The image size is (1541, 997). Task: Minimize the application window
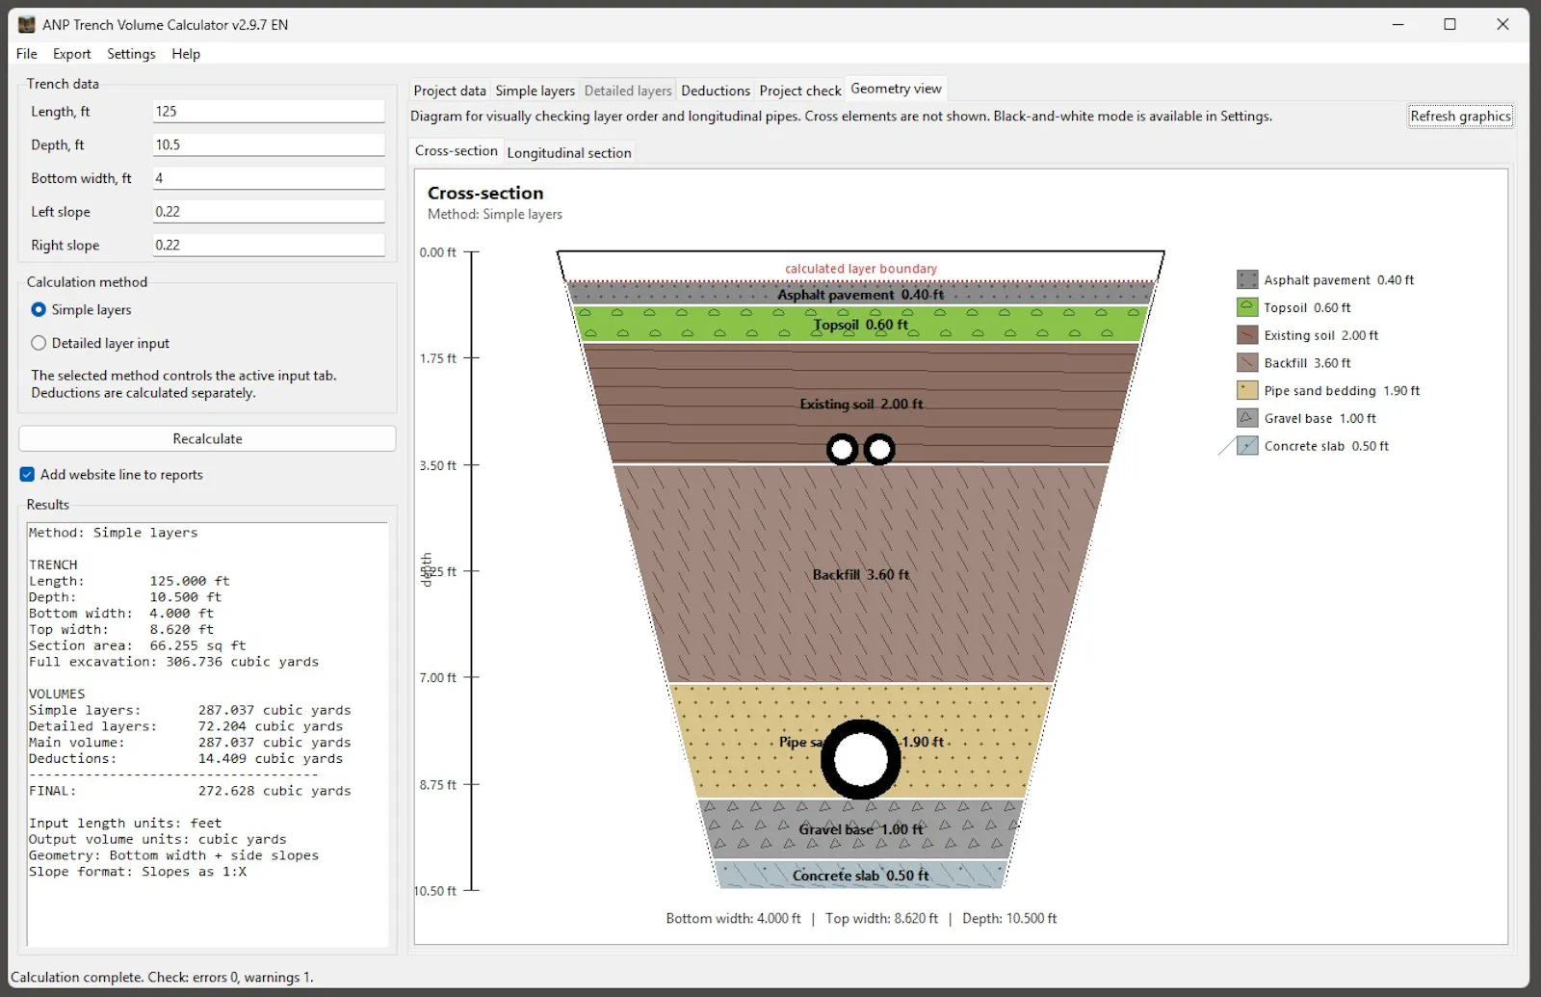tap(1397, 25)
